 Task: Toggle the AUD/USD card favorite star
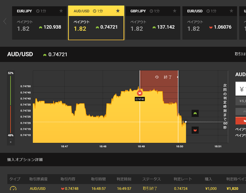point(118,11)
